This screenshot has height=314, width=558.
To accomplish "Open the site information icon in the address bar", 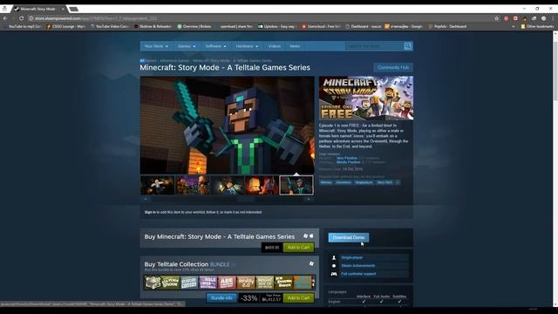I will [x=31, y=18].
